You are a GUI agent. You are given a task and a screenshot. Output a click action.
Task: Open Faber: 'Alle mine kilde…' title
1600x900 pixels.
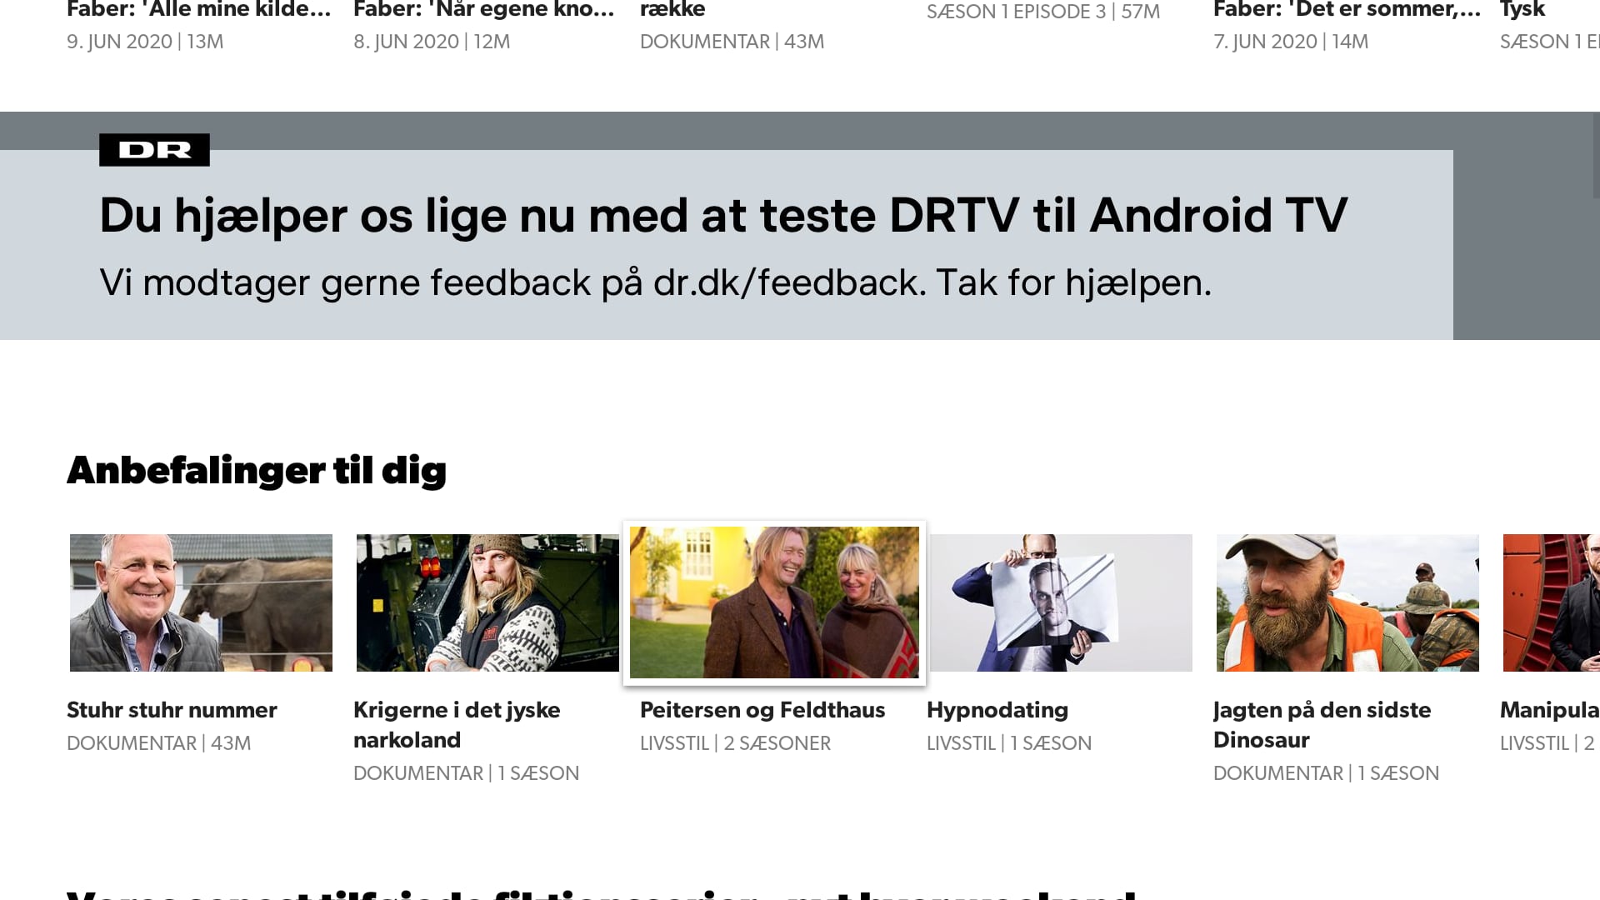click(199, 10)
